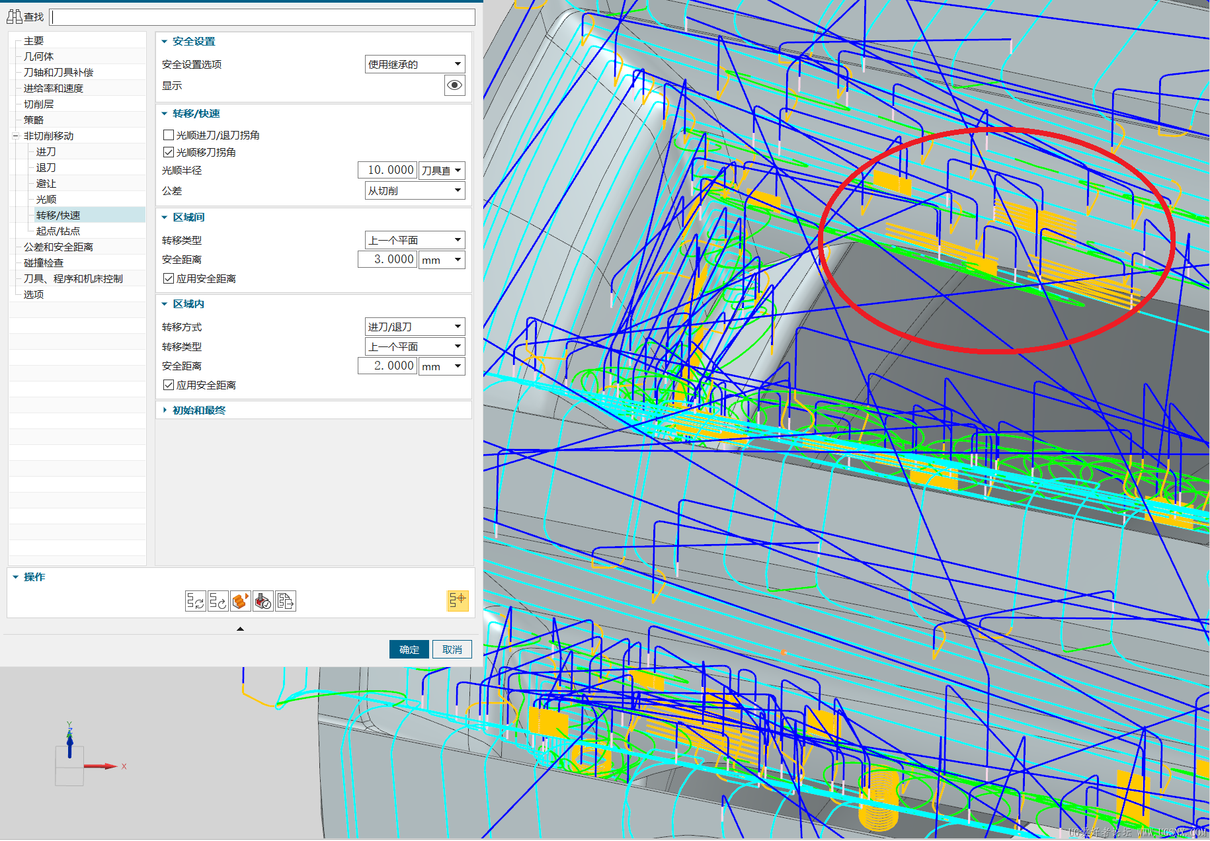The width and height of the screenshot is (1210, 841).
Task: Click the Replay tool path icon
Action: point(218,601)
